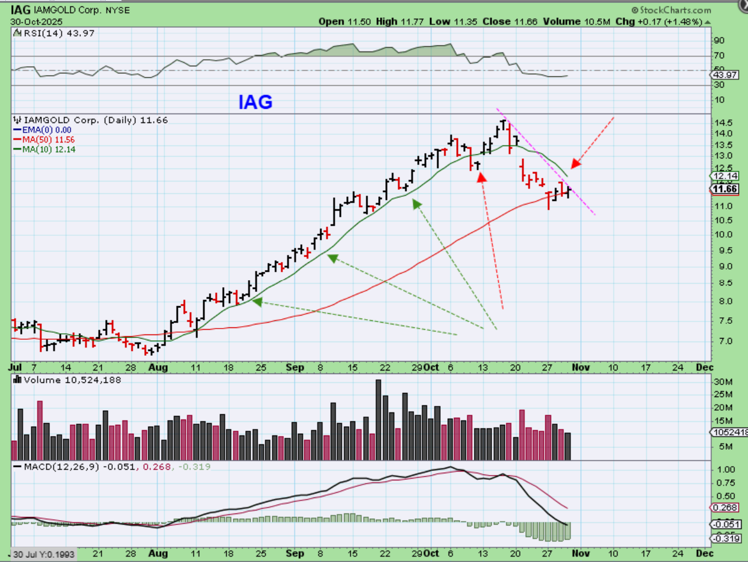Click the 0.268 MACD signal tag

[723, 508]
